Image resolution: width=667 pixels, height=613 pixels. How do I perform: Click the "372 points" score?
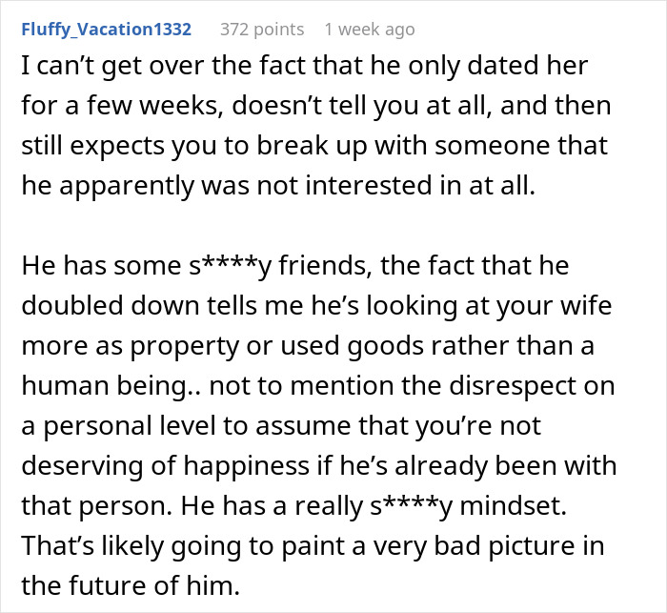262,30
